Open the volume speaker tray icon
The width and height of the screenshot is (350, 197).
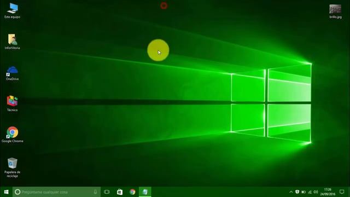tap(316, 192)
